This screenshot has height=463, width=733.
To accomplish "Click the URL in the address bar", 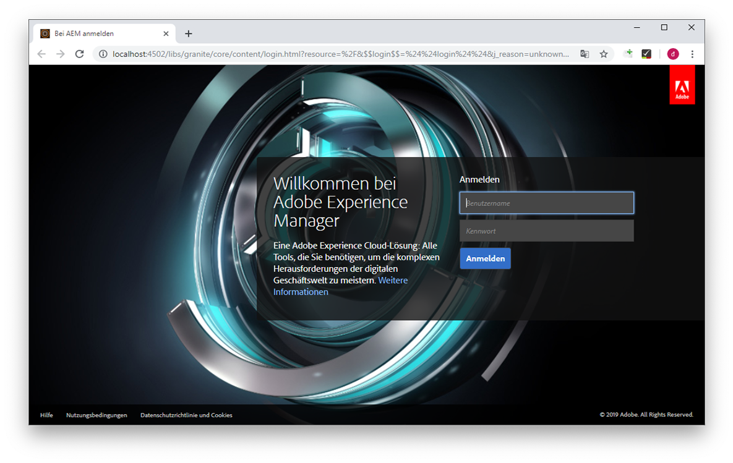I will tap(341, 54).
